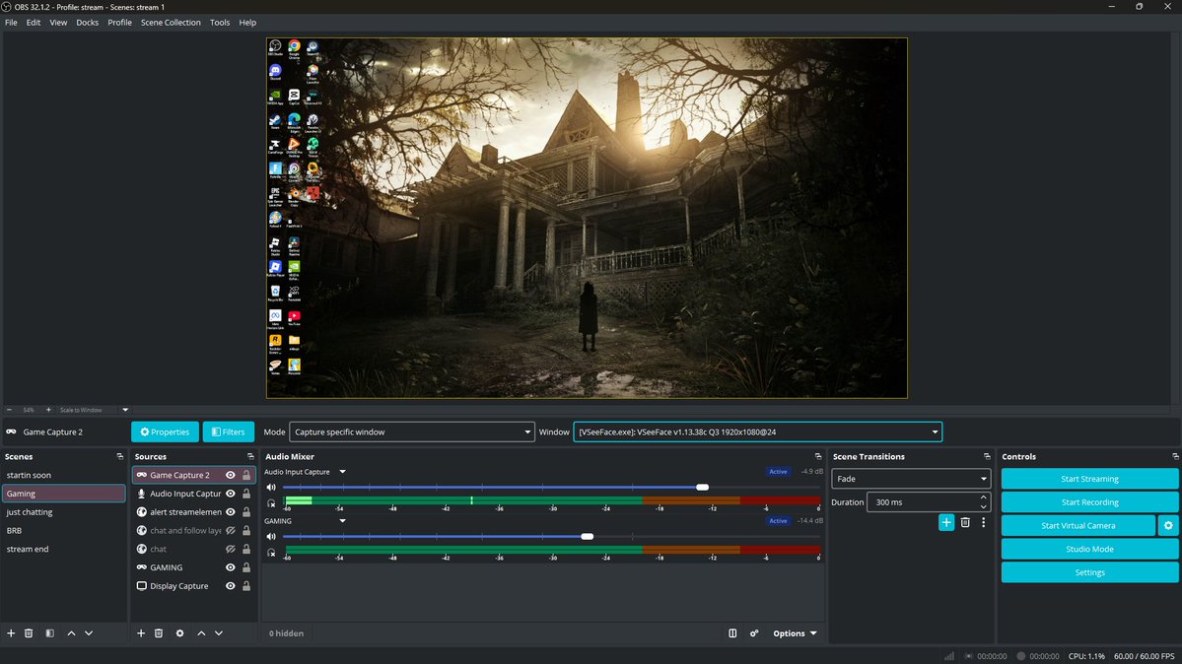This screenshot has width=1182, height=664.
Task: Adjust Audio Input Capture volume slider handle
Action: click(703, 488)
